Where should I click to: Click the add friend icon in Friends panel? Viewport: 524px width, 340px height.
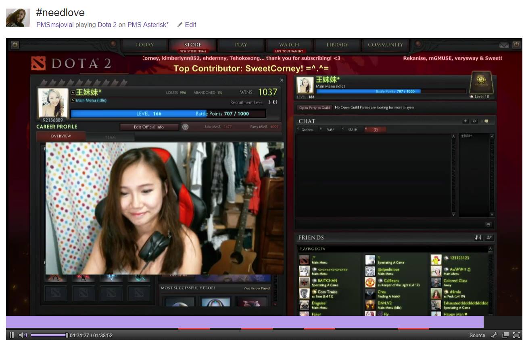[x=489, y=238]
